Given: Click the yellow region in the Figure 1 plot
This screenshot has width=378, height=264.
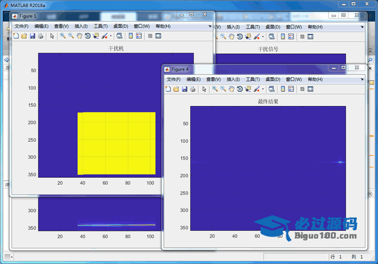Looking at the screenshot, I should pos(116,143).
